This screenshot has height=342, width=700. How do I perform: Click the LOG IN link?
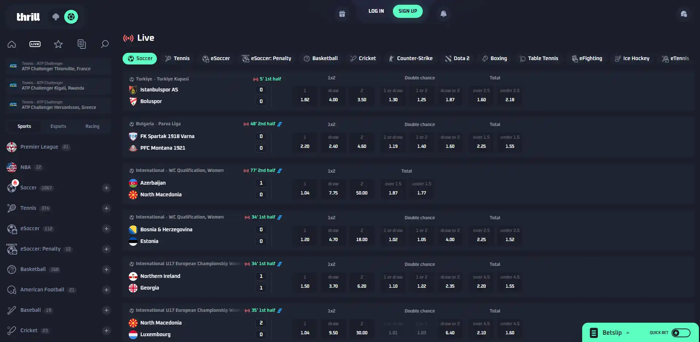tap(376, 11)
